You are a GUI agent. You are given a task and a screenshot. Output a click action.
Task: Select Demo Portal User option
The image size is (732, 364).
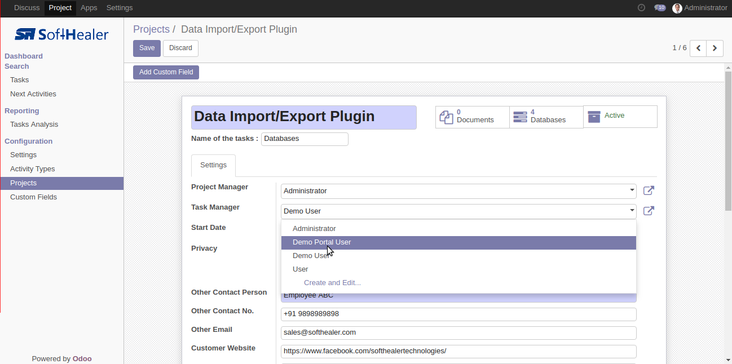[x=458, y=242]
